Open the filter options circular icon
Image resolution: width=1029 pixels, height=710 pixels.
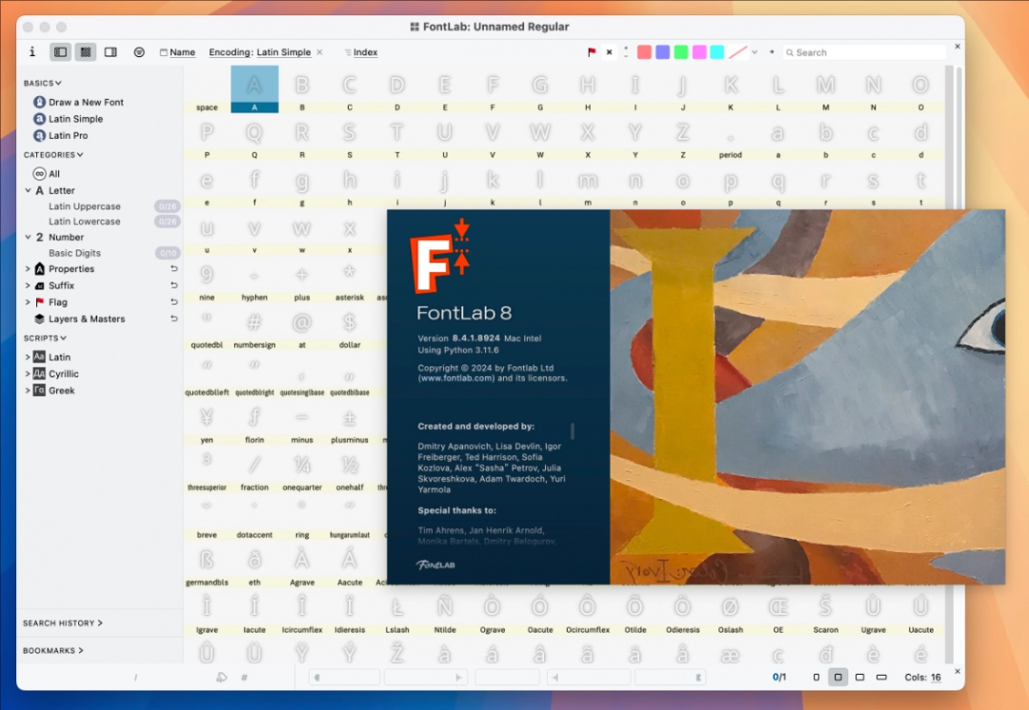point(139,51)
